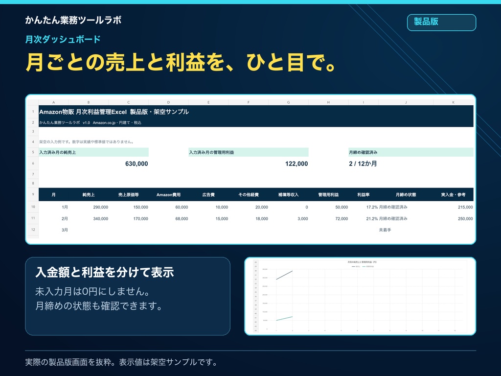Select 10,000 ad cost for 1月
Image resolution: width=501 pixels, height=376 pixels.
(222, 207)
